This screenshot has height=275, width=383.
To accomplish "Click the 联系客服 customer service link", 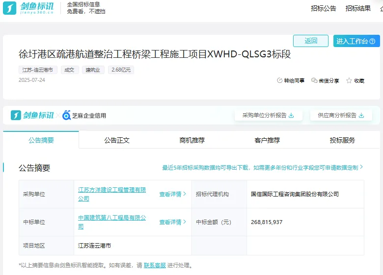I will tap(155, 265).
